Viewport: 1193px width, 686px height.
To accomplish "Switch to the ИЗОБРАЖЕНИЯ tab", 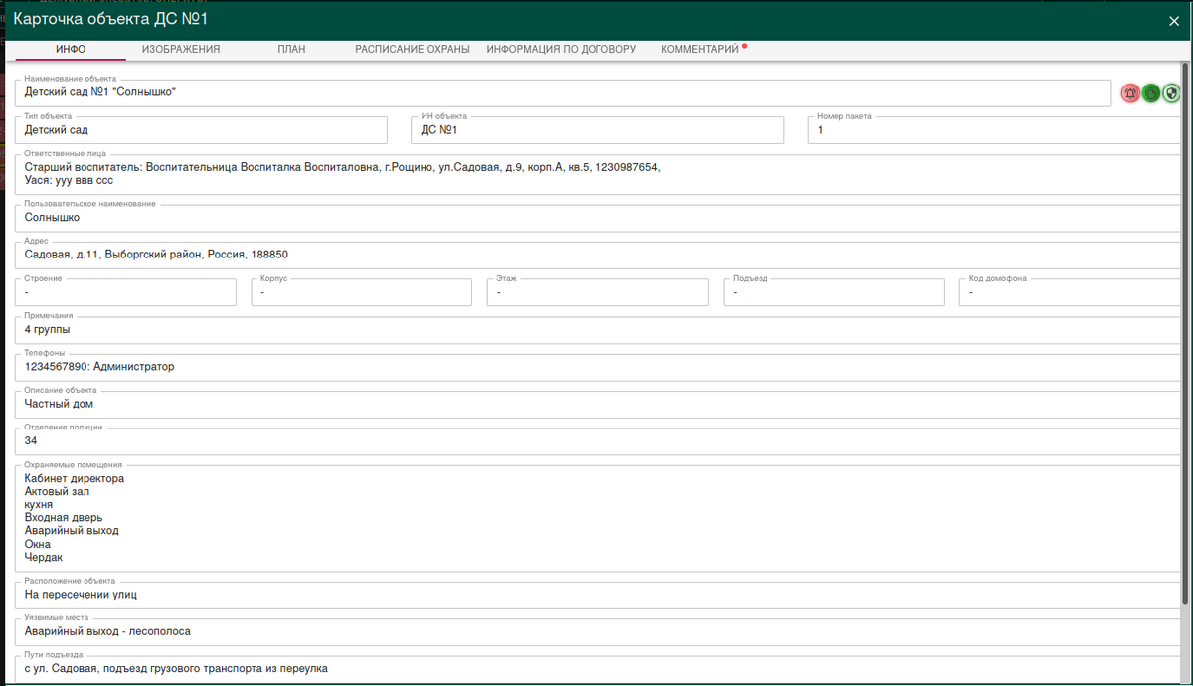I will (180, 49).
